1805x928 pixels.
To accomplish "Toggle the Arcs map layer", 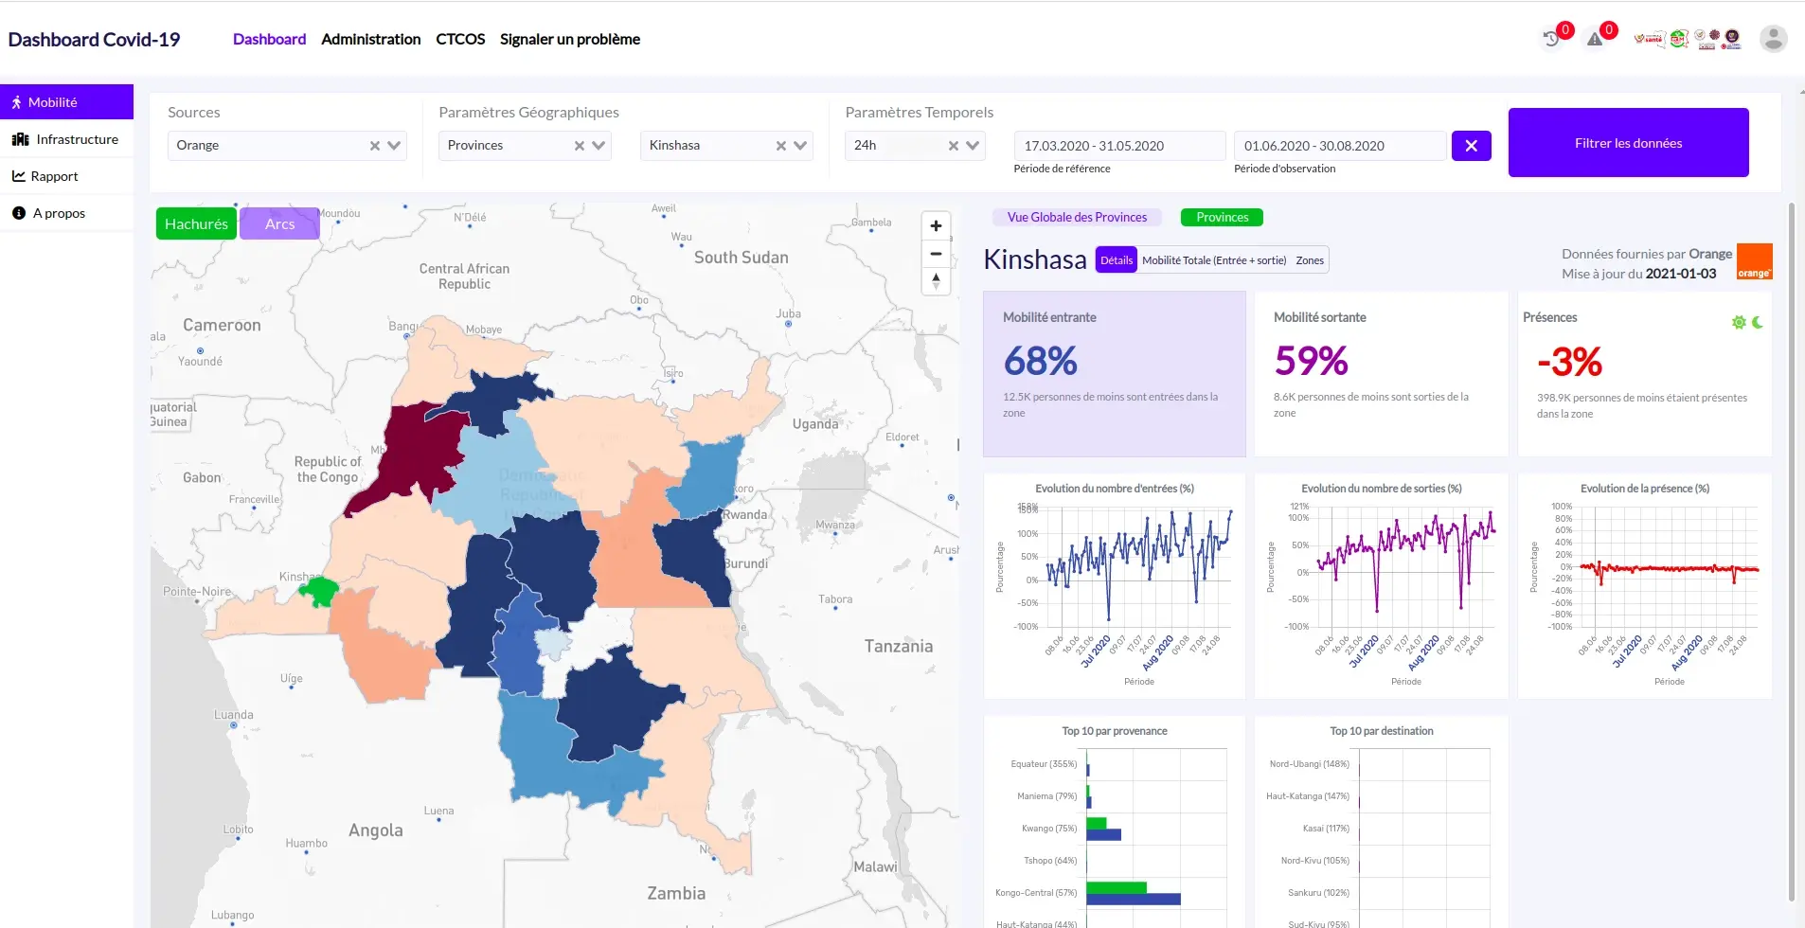I will click(279, 224).
